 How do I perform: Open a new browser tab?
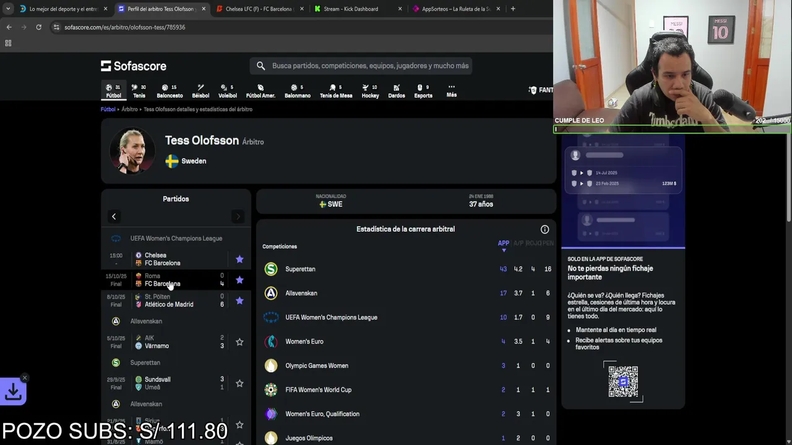pos(513,9)
